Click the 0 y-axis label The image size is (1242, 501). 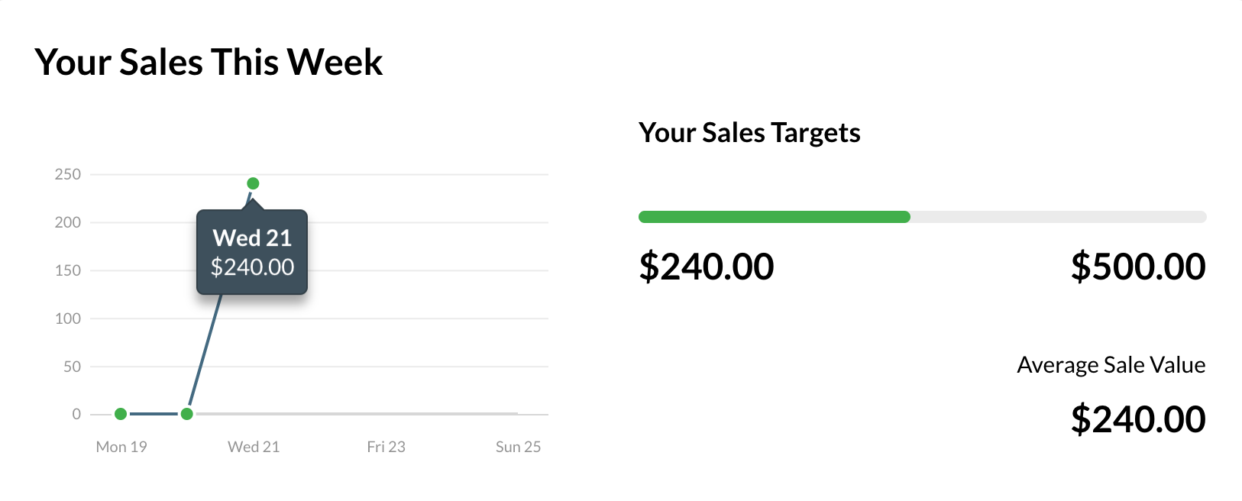(x=76, y=414)
